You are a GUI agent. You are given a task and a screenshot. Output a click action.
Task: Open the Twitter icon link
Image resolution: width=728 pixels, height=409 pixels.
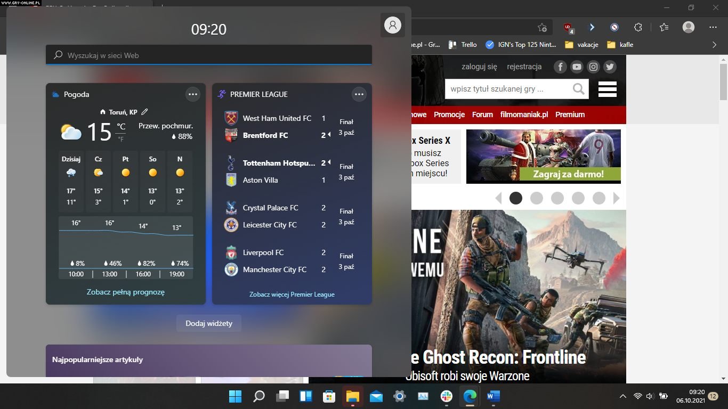pos(610,67)
